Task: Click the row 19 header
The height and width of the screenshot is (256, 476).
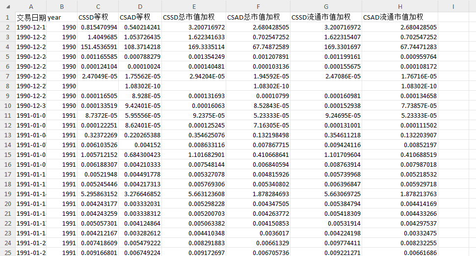Action: click(7, 194)
